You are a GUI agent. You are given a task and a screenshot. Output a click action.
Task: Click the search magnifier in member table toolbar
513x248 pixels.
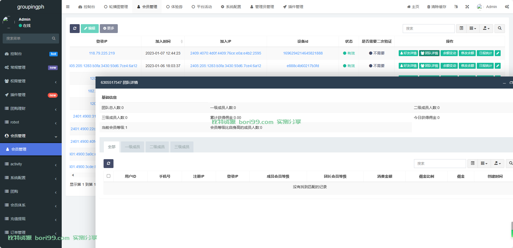pyautogui.click(x=500, y=28)
